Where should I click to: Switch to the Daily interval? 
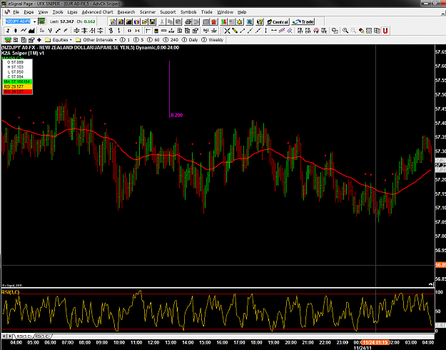[190, 40]
